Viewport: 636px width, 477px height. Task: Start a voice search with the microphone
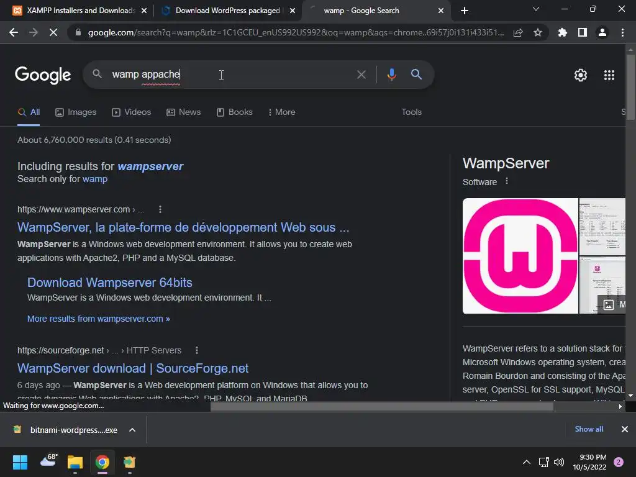[391, 75]
